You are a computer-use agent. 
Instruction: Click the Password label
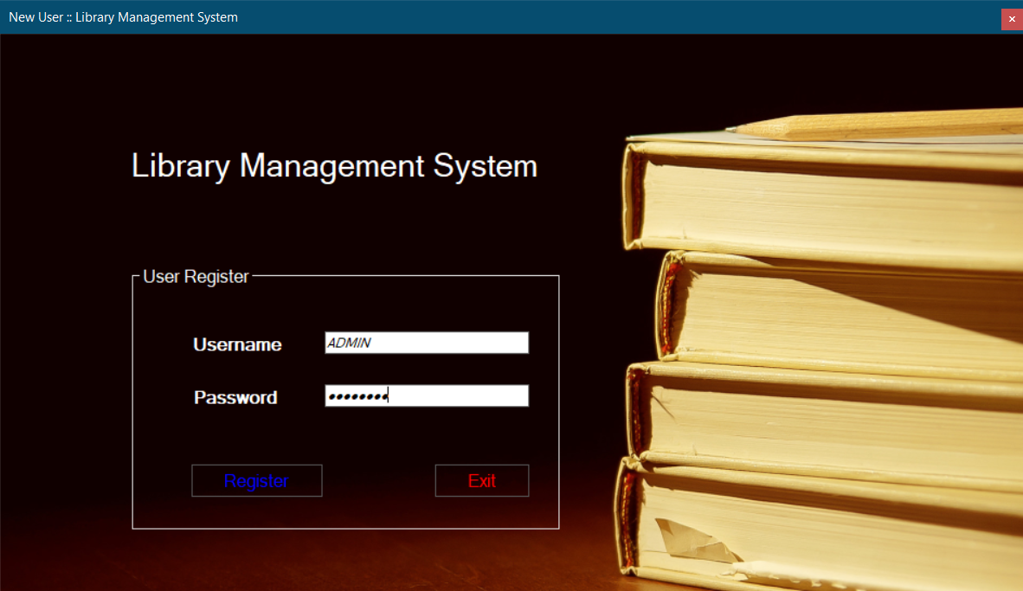click(x=235, y=397)
